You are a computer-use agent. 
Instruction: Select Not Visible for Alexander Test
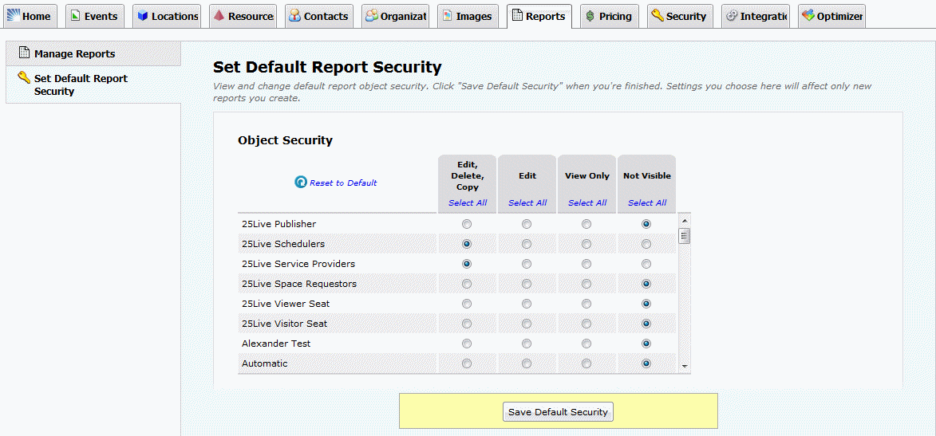(646, 344)
